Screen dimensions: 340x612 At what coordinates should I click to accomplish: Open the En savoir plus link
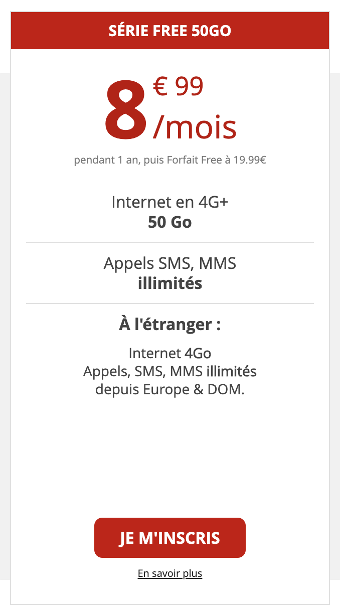[x=169, y=573]
